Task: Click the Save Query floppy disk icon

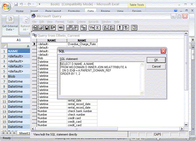Action: (x=47, y=28)
